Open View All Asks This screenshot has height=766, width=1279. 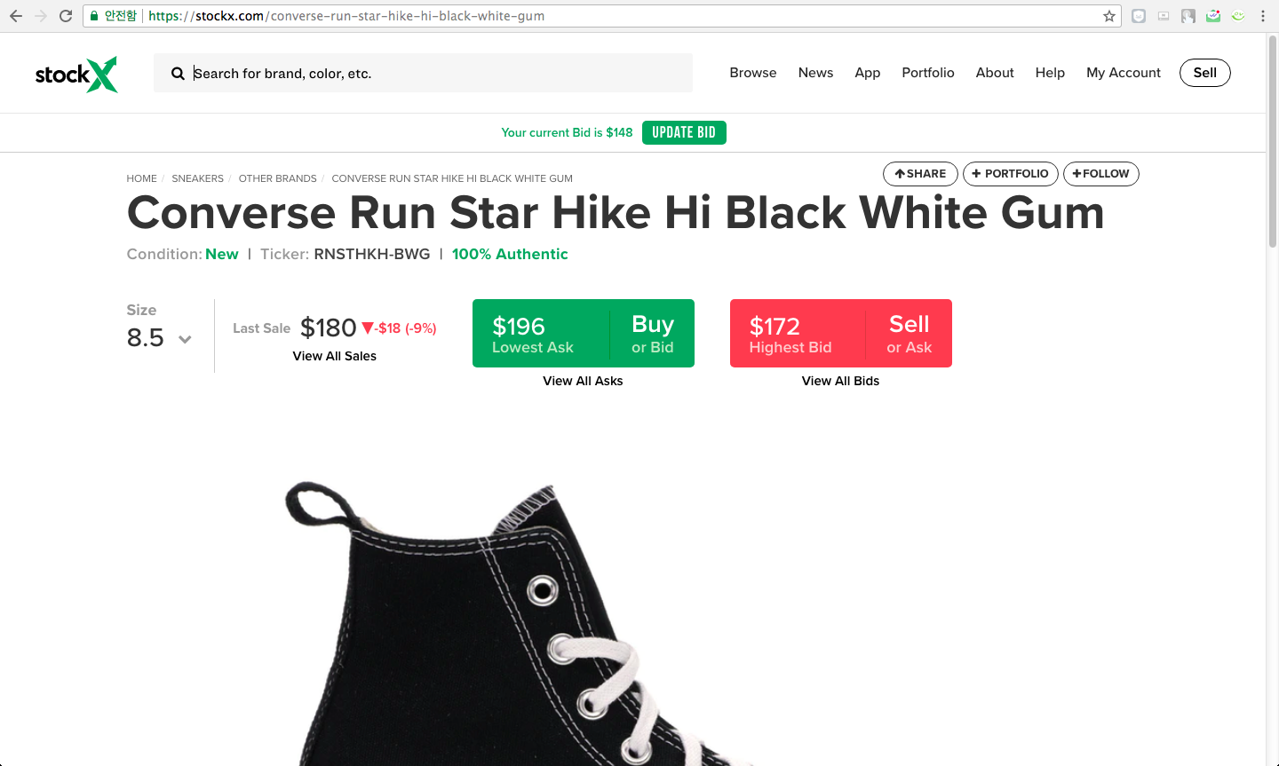[583, 381]
